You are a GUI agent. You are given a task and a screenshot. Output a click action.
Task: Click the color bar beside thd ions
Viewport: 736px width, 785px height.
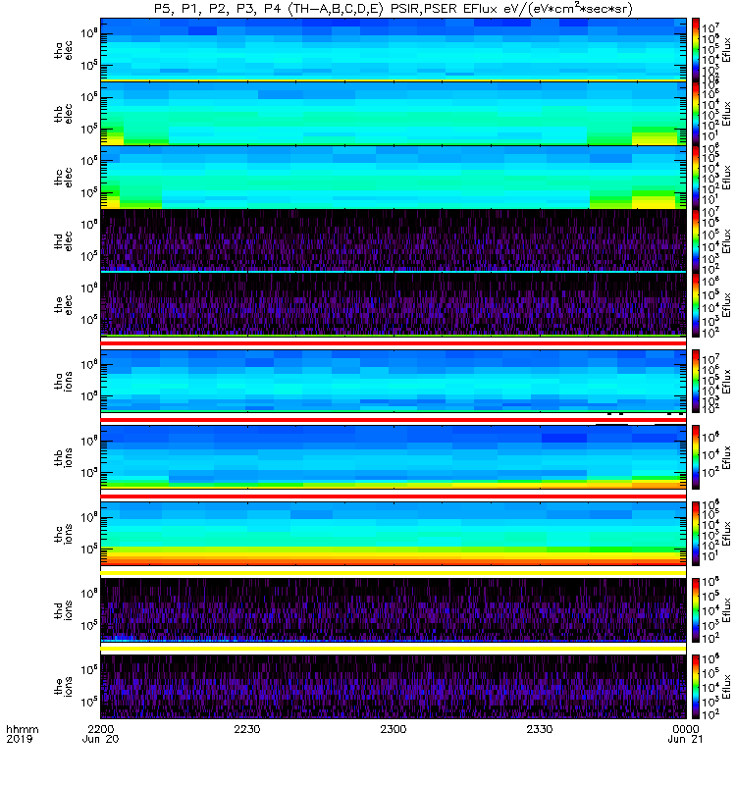696,610
